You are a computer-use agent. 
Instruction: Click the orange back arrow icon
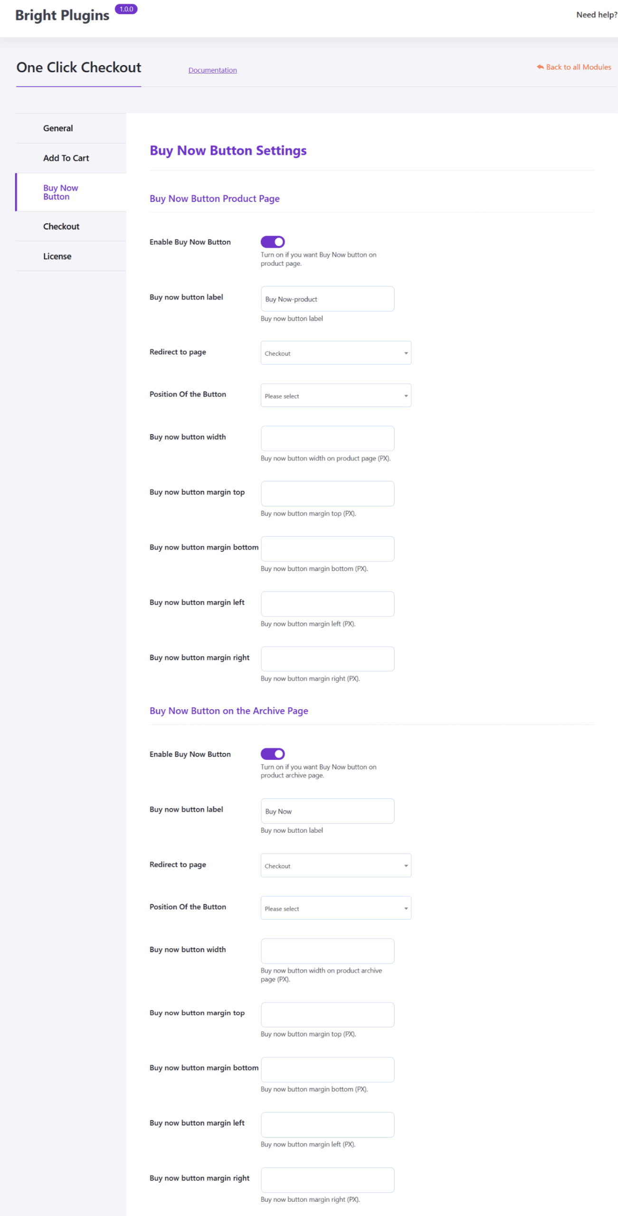coord(539,67)
